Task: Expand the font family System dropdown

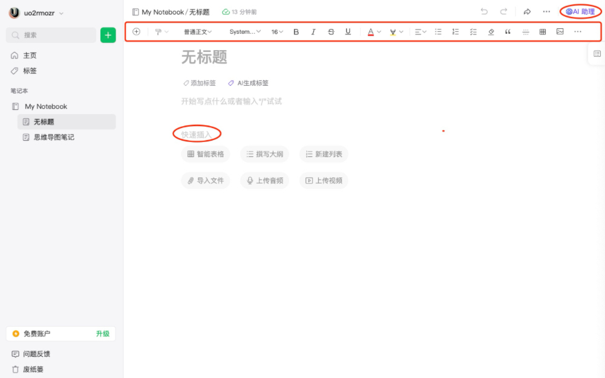Action: click(x=244, y=31)
